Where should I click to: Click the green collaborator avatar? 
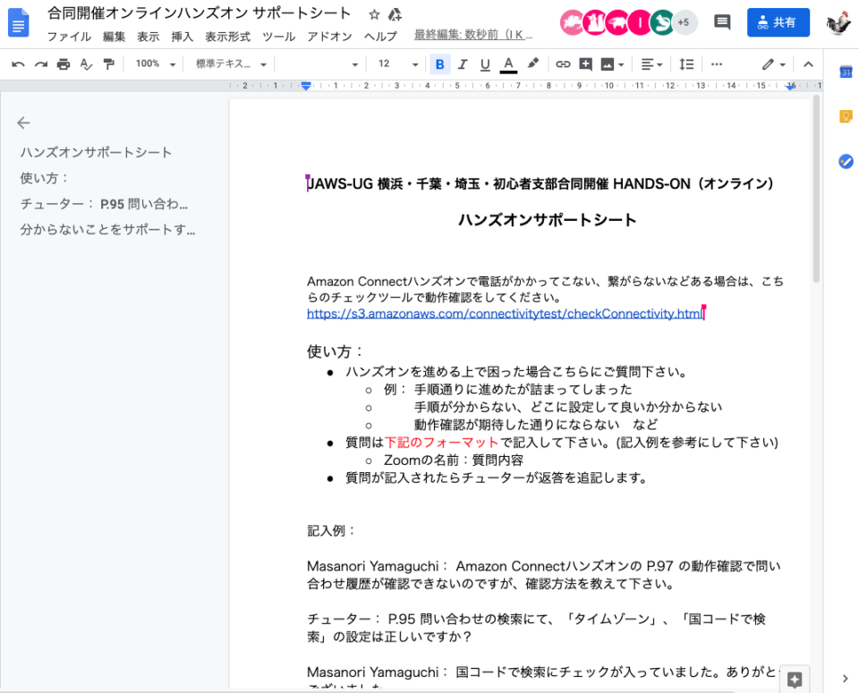point(662,22)
